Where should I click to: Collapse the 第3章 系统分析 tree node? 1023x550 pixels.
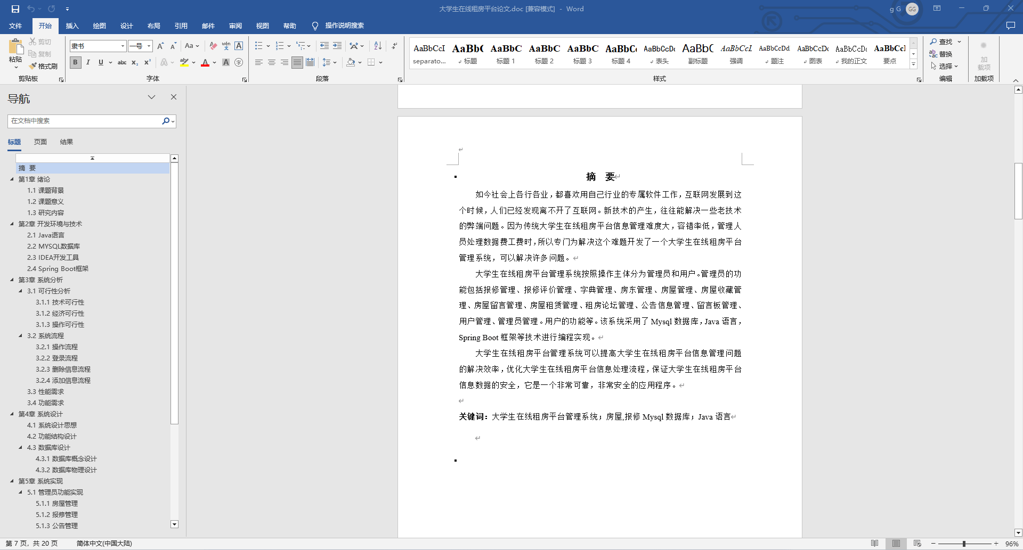(12, 280)
